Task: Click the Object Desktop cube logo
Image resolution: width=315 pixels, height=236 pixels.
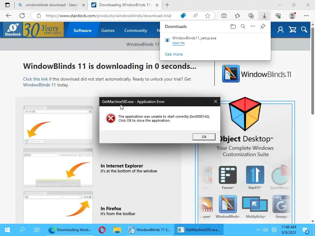Action: [x=245, y=114]
